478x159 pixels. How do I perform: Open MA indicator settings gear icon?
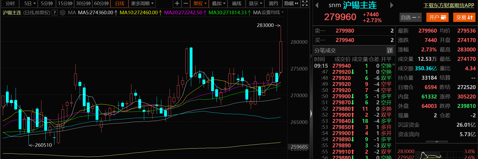(63, 12)
